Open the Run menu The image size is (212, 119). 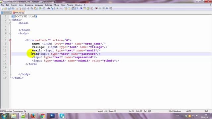click(63, 5)
